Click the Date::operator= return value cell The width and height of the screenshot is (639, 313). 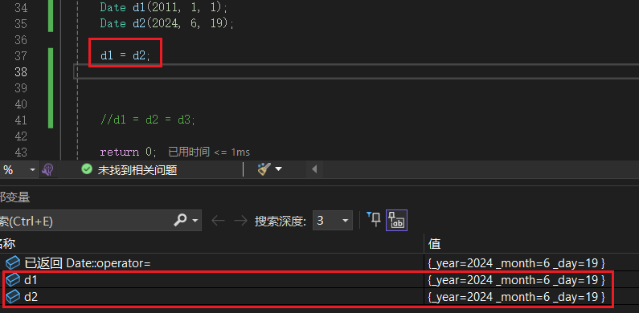point(516,263)
